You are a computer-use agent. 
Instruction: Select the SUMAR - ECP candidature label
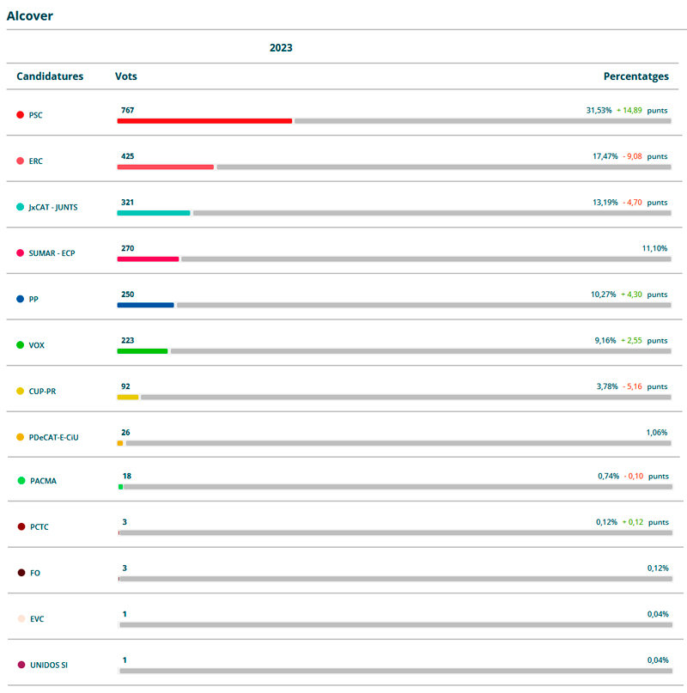[x=52, y=253]
